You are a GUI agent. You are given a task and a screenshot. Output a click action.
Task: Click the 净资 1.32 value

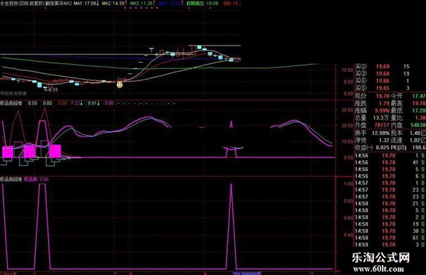pos(384,140)
